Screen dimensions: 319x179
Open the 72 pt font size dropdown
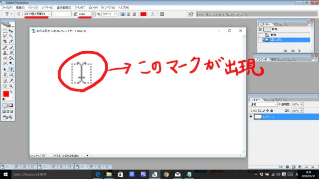93,14
